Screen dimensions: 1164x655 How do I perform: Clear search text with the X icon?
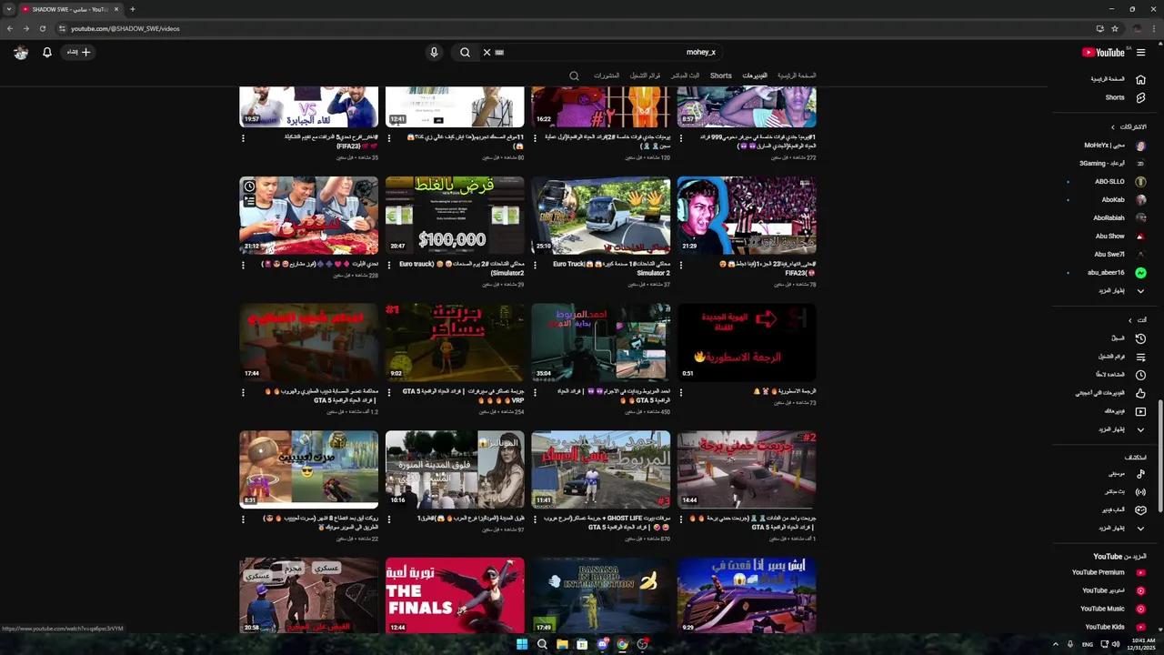487,52
